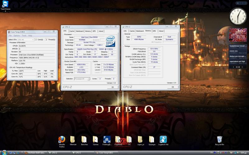Viewport: 249px width, 155px height.
Task: Show next feed headlines arrow
Action: pyautogui.click(x=242, y=67)
